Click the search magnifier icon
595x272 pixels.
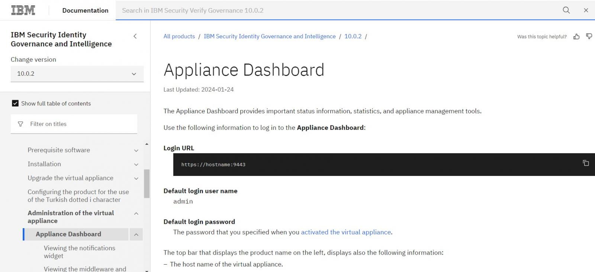pos(566,10)
